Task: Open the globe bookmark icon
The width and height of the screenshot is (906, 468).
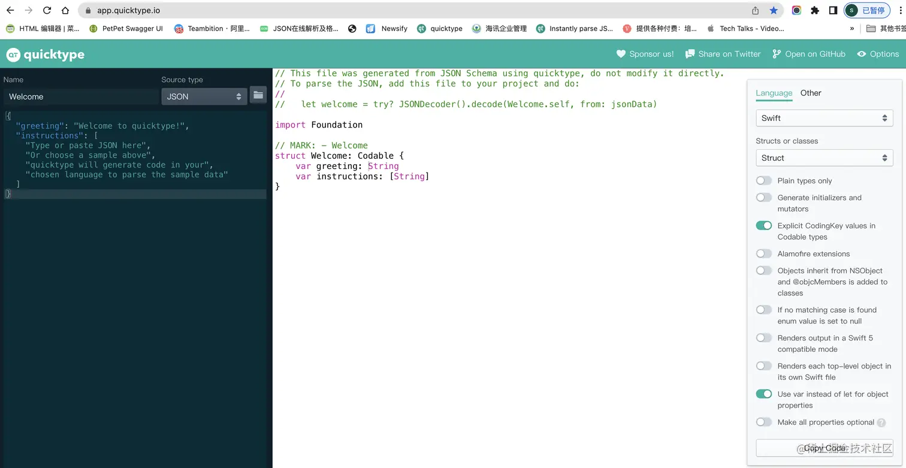Action: 352,28
